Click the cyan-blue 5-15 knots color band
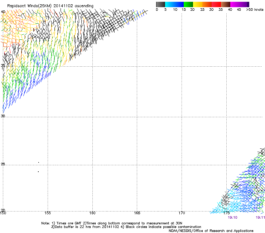The width and height of the screenshot is (265, 233). 174,4
